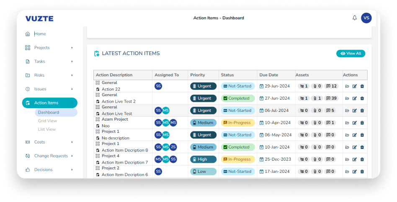This screenshot has height=202, width=397.
Task: Edit Action Item Decription 6
Action: click(354, 172)
